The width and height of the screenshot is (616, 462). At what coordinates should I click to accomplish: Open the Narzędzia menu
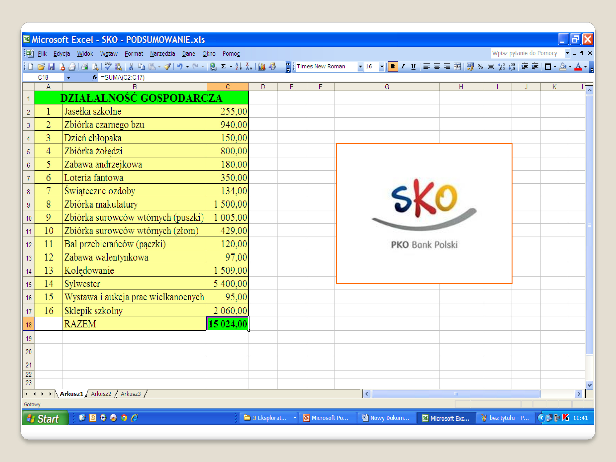163,54
